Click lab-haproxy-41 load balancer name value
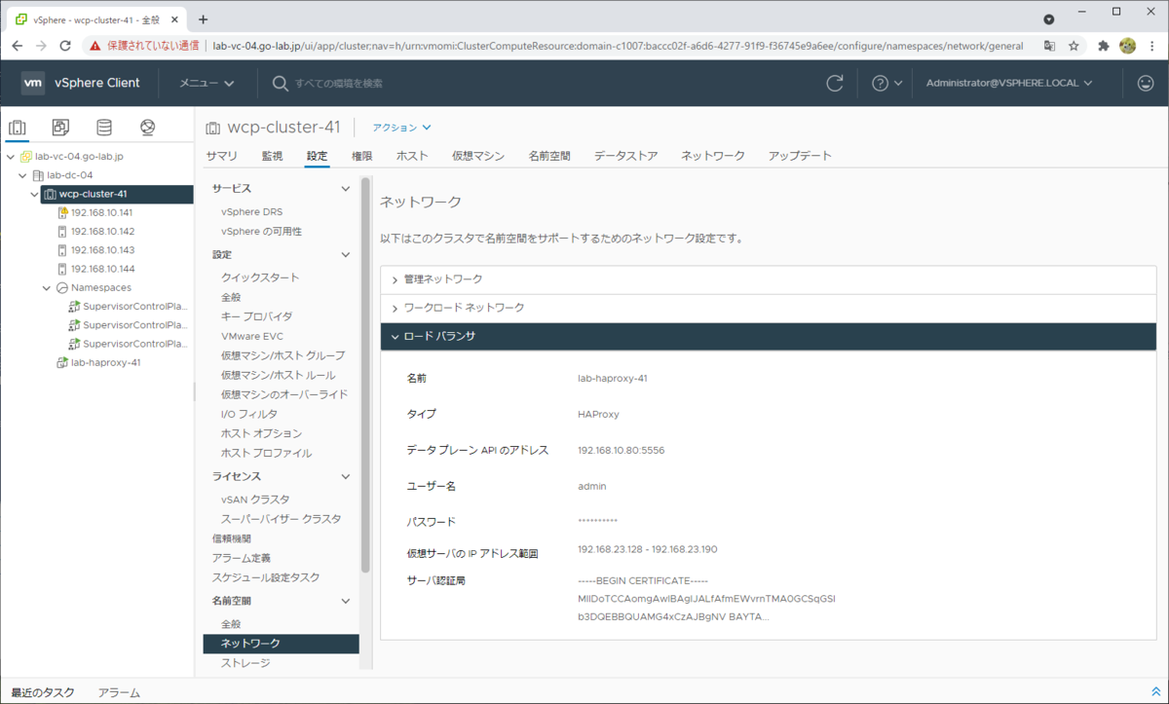1169x704 pixels. [613, 378]
